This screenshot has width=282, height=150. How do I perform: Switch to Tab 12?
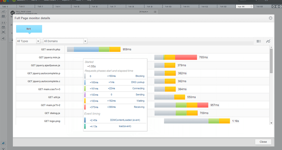coord(205,7)
